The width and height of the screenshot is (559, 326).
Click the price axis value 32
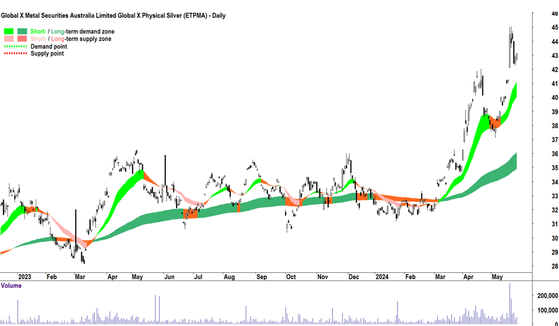click(x=555, y=210)
